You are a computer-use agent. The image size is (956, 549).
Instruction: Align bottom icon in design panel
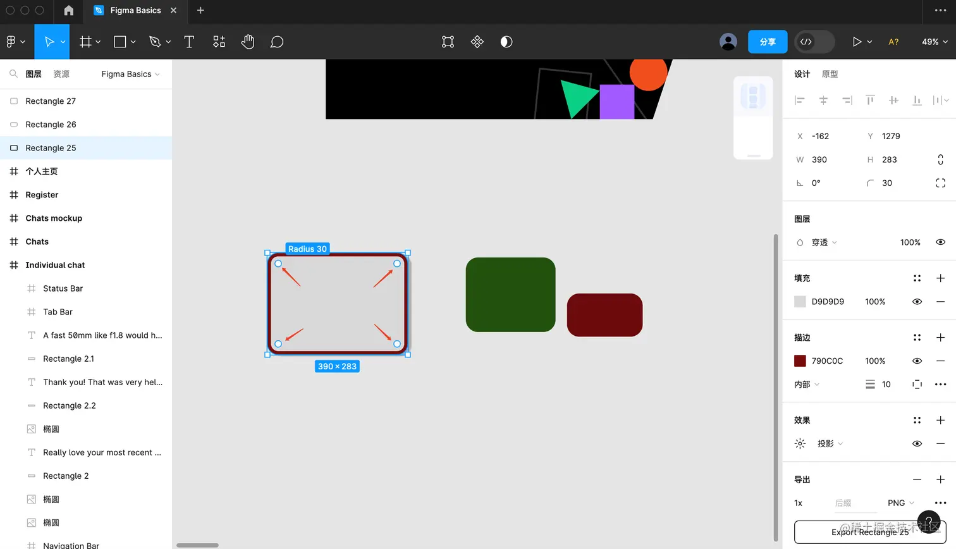point(917,100)
